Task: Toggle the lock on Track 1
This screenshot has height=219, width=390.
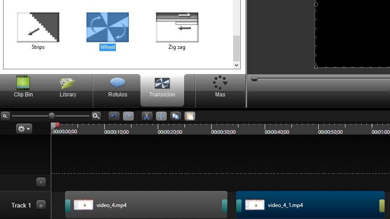Action: (41, 205)
